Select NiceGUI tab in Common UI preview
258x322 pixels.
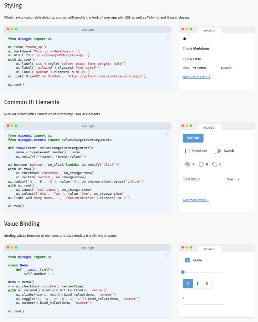click(209, 128)
